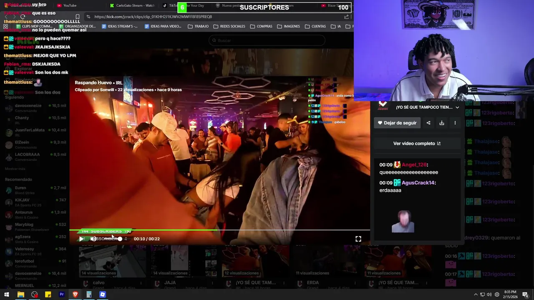
Task: Click the Dejar de seguir button
Action: (x=397, y=123)
